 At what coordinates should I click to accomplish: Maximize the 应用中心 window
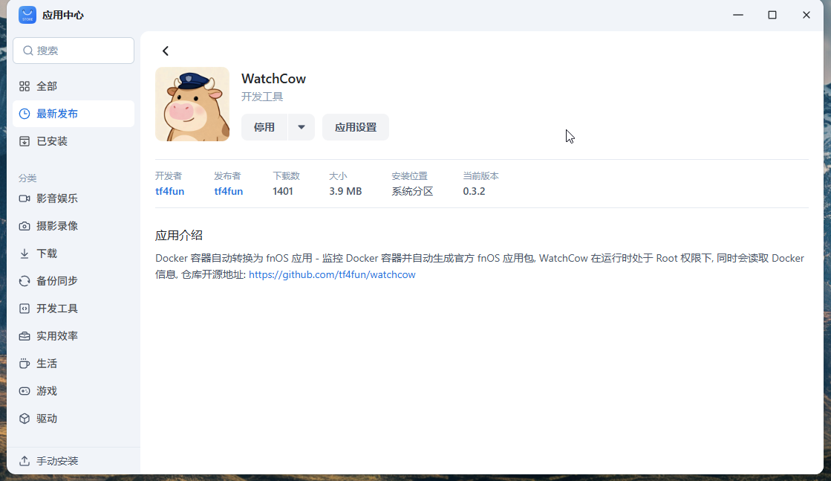click(772, 15)
